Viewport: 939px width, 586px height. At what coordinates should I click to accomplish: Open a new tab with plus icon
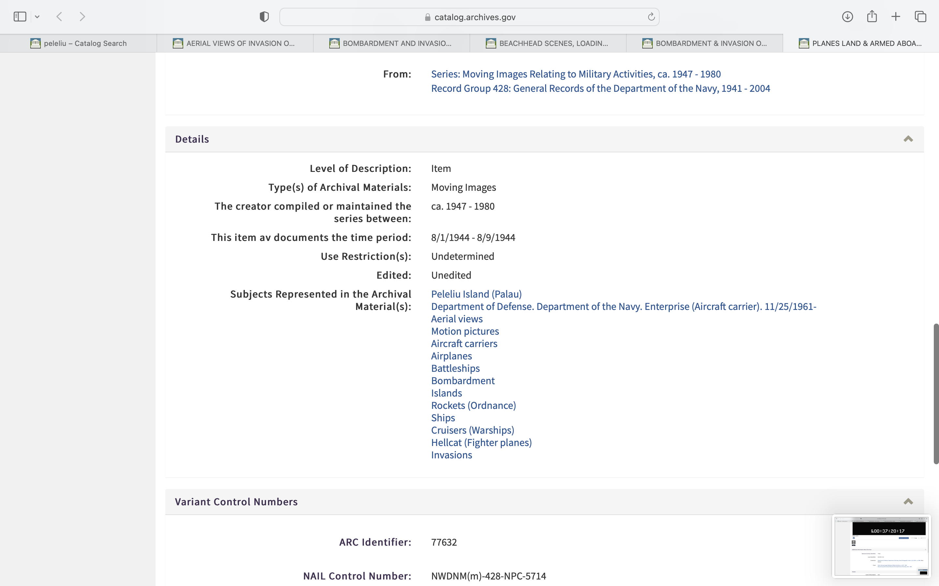[x=896, y=17]
